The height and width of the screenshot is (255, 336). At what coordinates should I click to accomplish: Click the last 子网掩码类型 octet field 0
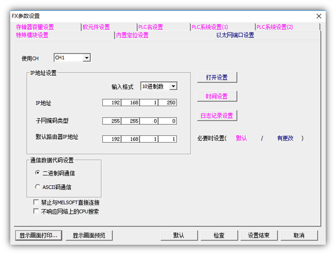click(168, 121)
